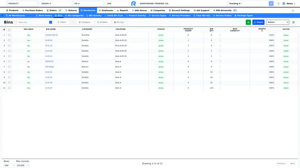Click the Previous pagination button
Viewport: 300px width, 168px height.
coord(281,163)
